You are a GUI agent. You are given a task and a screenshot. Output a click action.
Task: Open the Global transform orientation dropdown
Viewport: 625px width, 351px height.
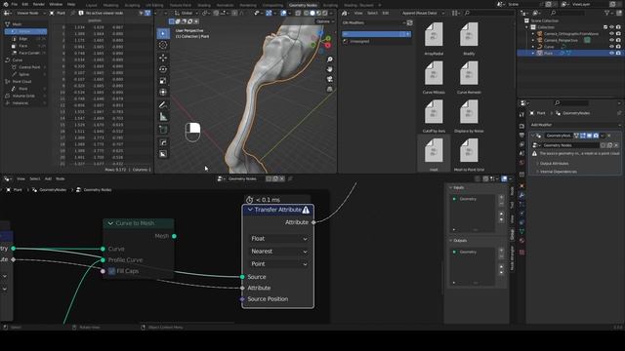click(187, 13)
